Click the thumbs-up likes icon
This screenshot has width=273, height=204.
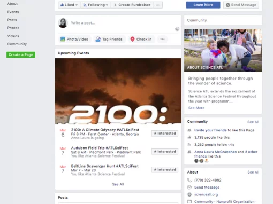(189, 137)
